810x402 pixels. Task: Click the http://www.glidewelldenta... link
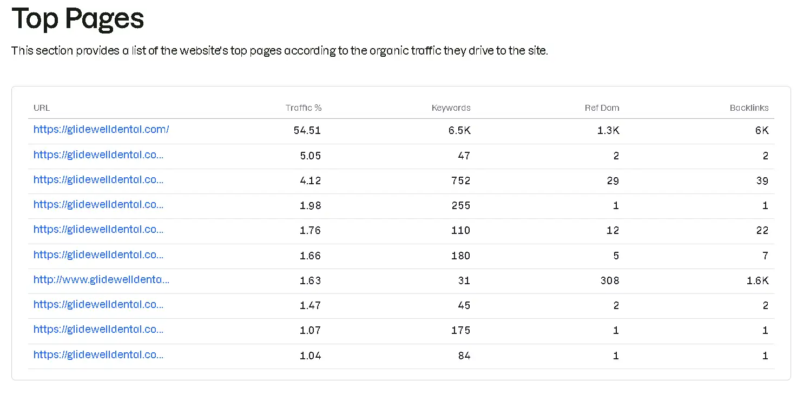pos(101,280)
